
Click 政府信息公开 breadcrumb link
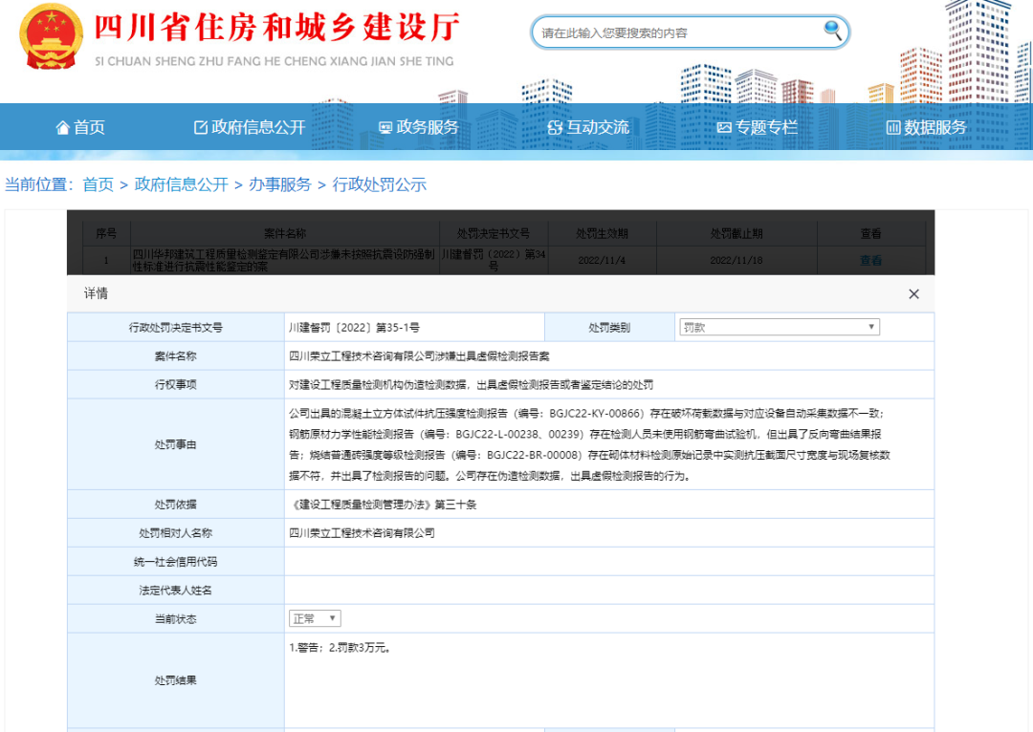(x=181, y=184)
